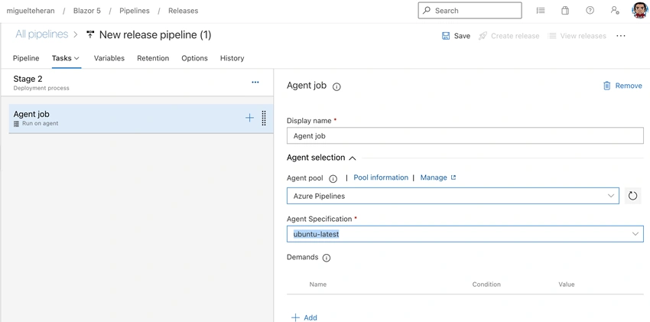Open the profile avatar menu

639,11
